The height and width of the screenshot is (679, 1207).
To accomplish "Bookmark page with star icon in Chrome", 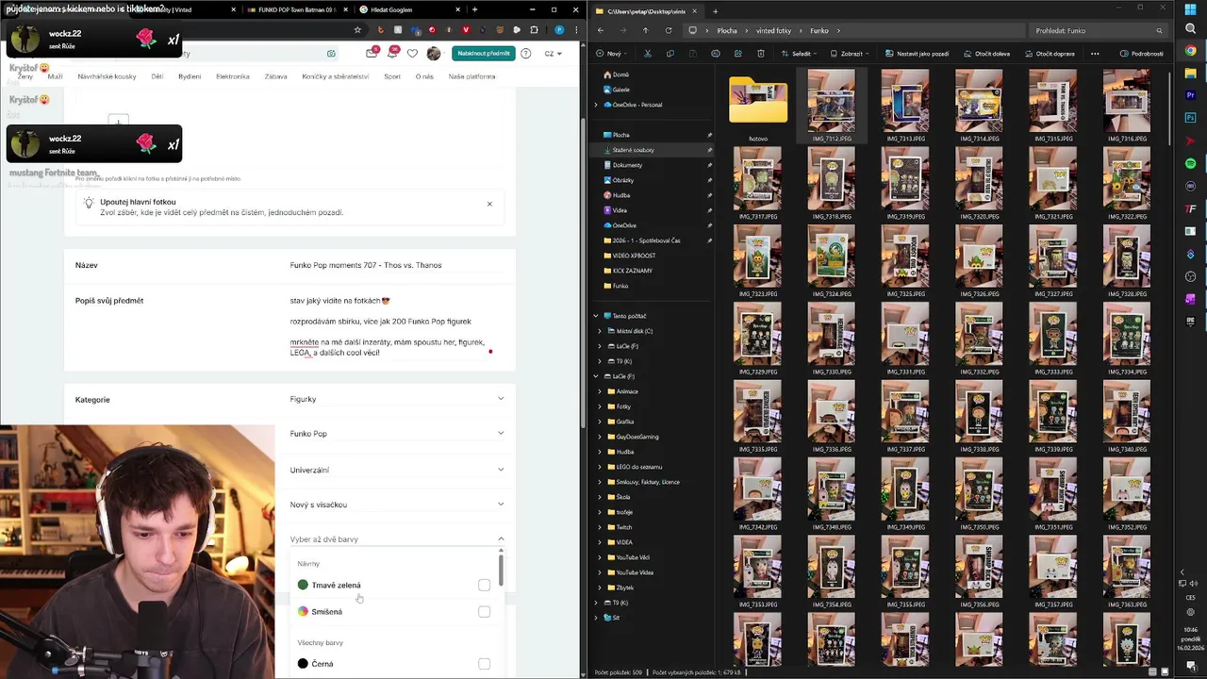I will [x=357, y=30].
